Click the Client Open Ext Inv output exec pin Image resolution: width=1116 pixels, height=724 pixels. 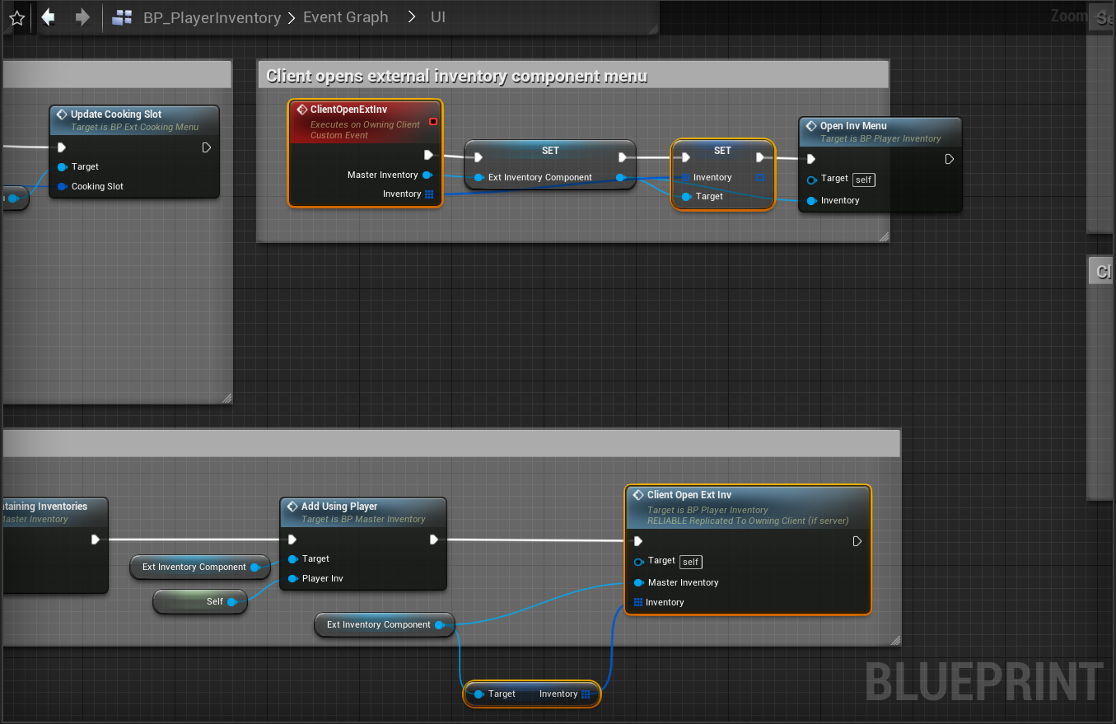tap(857, 541)
